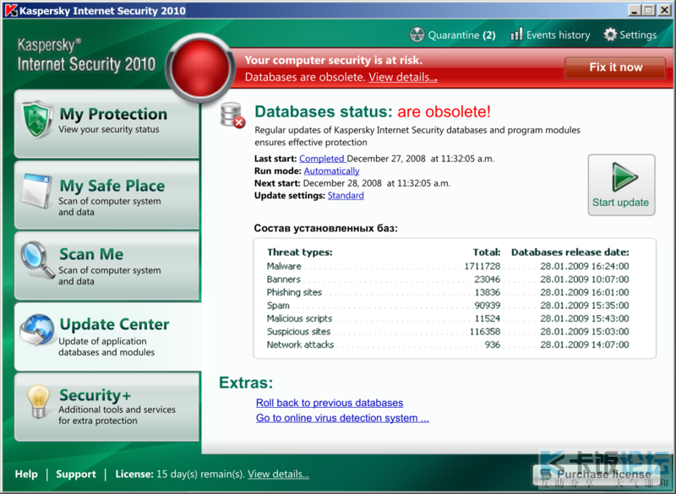Click the Spam total 90939
Screen dimensions: 676x494
tap(488, 306)
